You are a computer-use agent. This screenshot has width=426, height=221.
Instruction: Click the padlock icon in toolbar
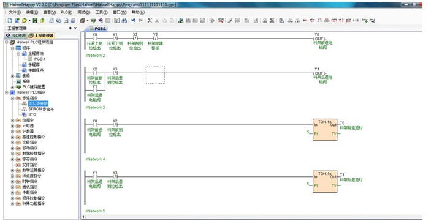pos(265,20)
